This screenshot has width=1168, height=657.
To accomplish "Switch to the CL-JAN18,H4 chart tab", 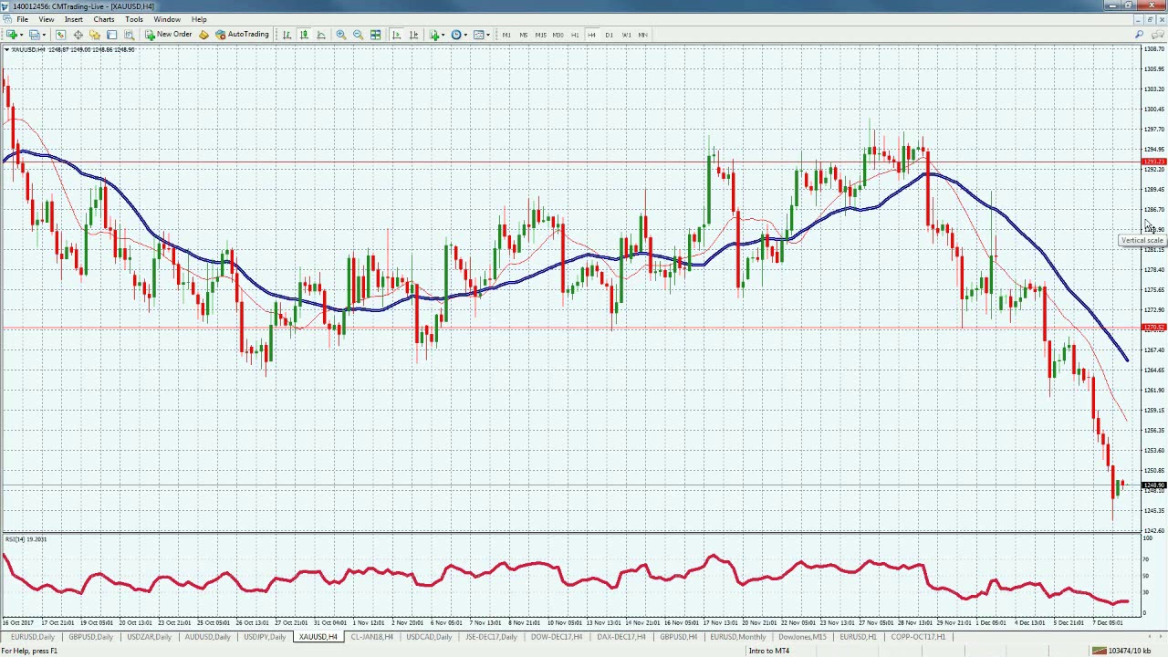I will point(372,637).
